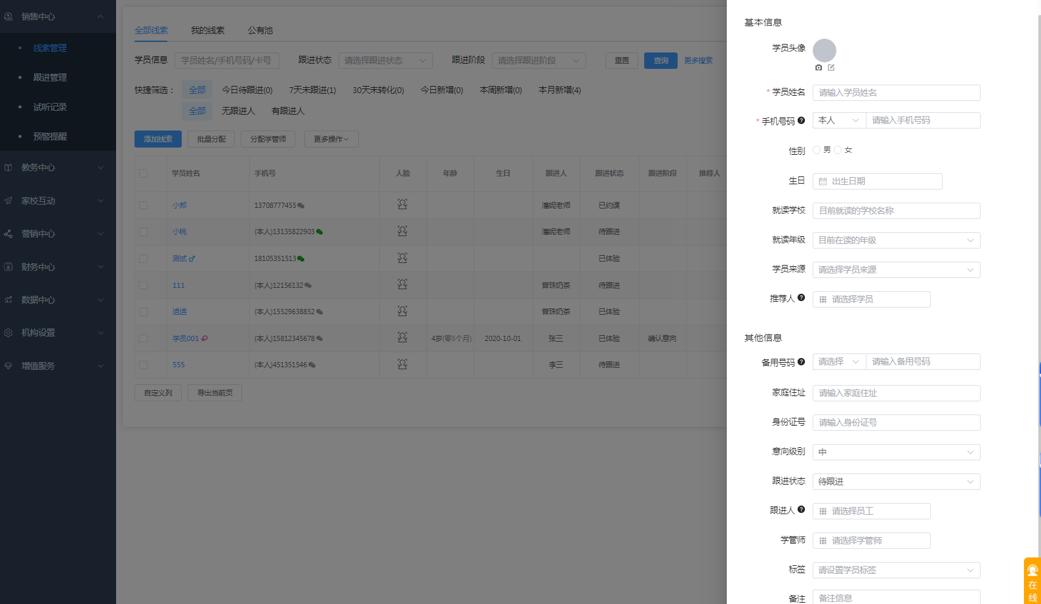Screen dimensions: 1041x604
Task: Toggle the select-all checkbox in table header
Action: click(x=143, y=174)
